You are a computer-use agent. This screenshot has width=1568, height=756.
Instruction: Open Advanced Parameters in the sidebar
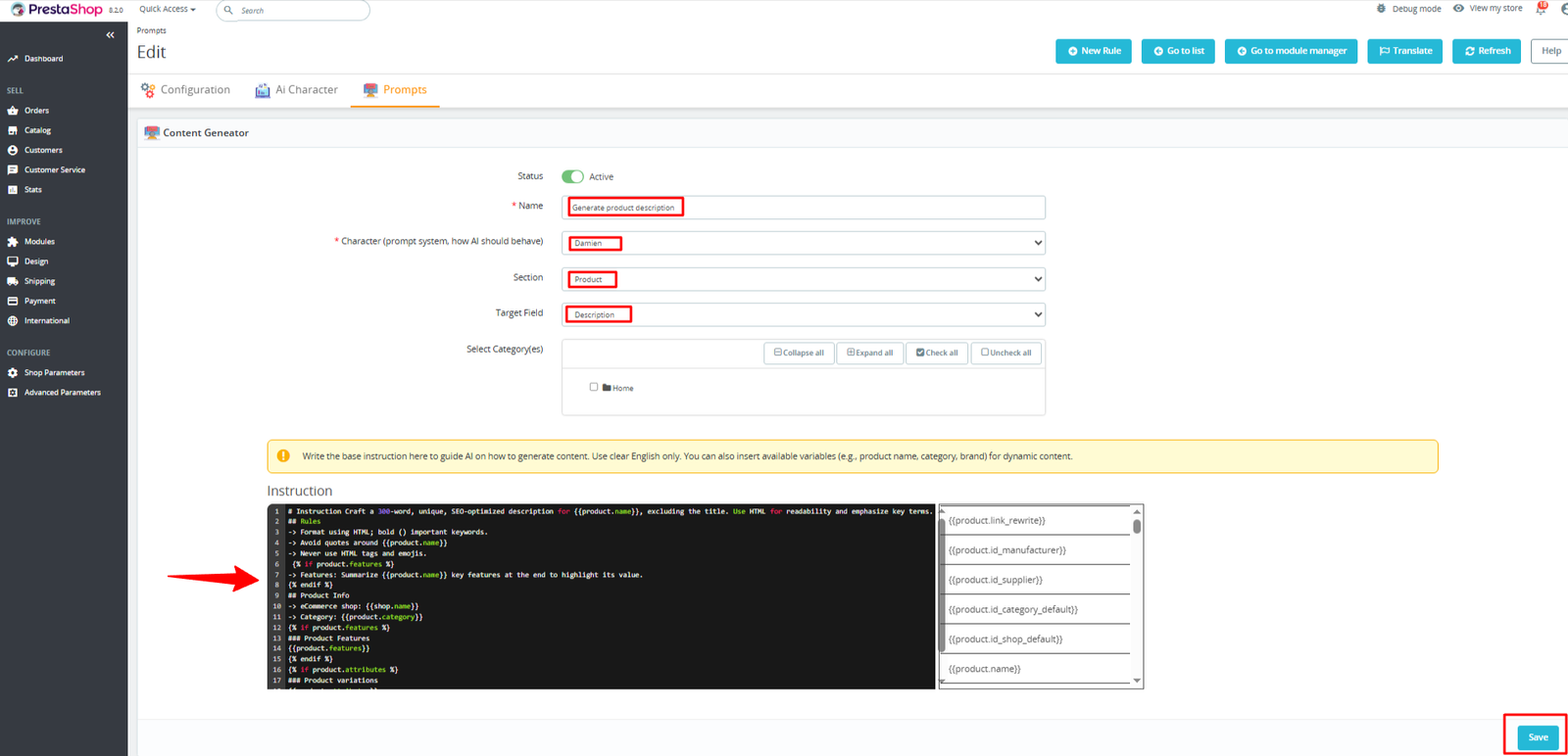coord(62,393)
